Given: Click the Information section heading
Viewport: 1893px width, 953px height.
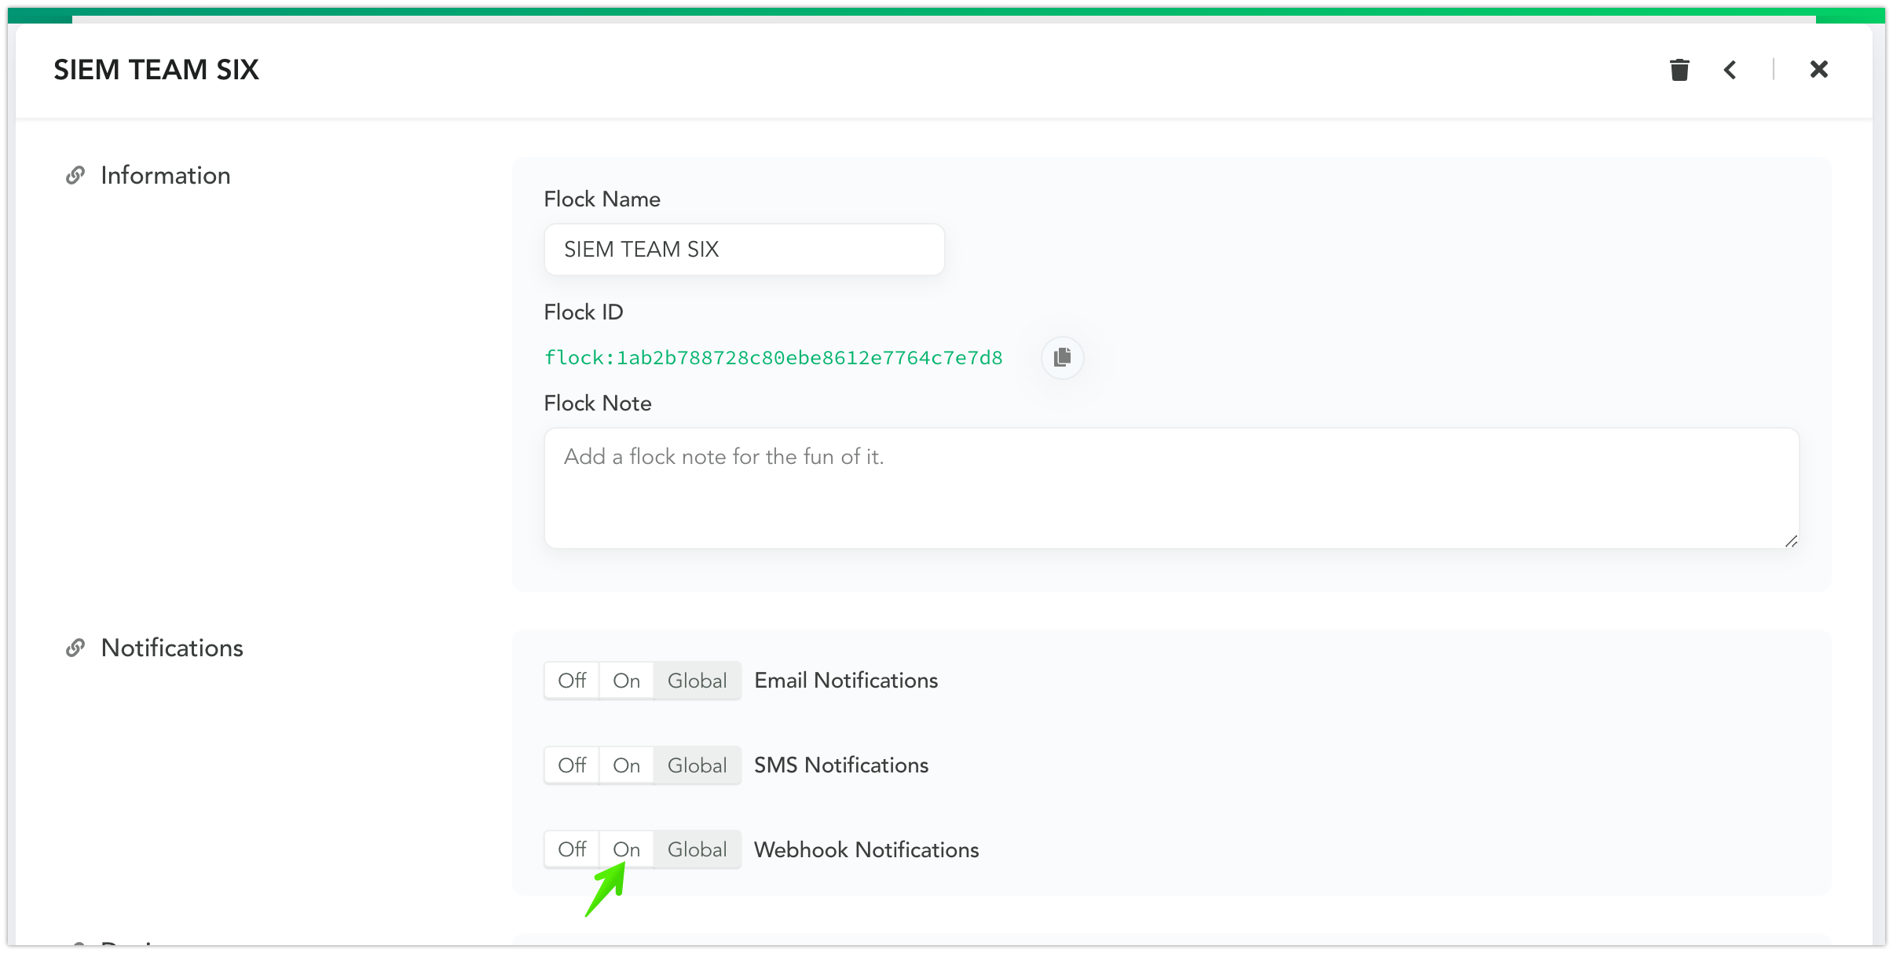Looking at the screenshot, I should click(166, 175).
